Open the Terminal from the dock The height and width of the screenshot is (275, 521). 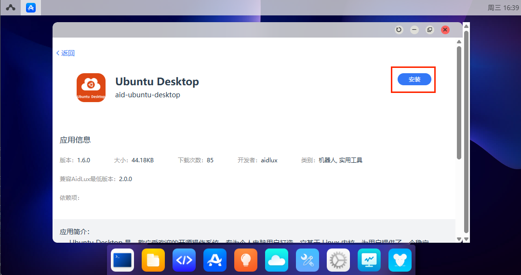tap(122, 260)
